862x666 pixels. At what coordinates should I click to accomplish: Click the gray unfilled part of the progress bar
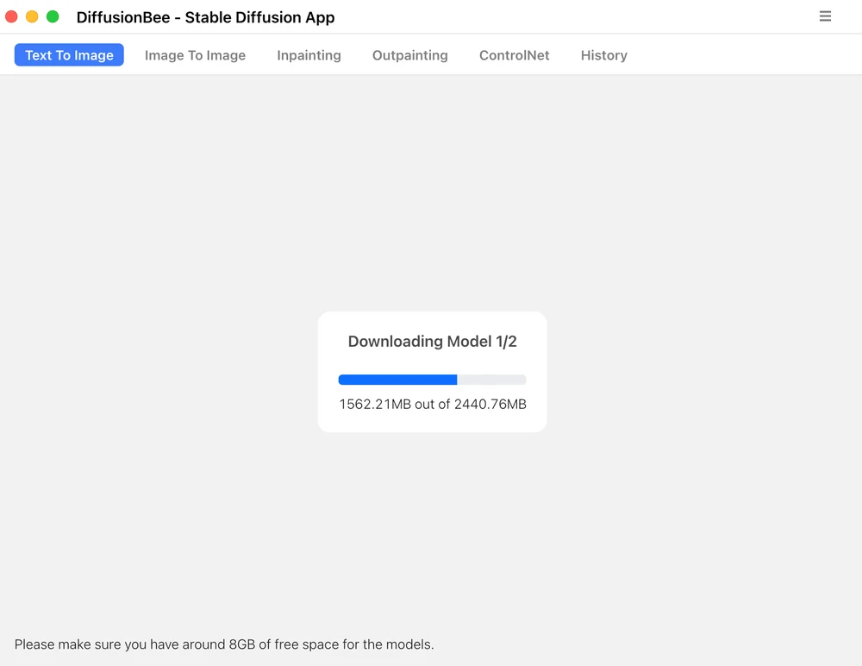[x=491, y=380]
